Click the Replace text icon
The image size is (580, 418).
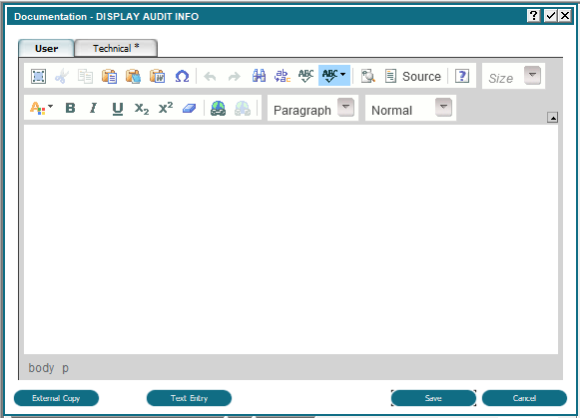(x=283, y=76)
